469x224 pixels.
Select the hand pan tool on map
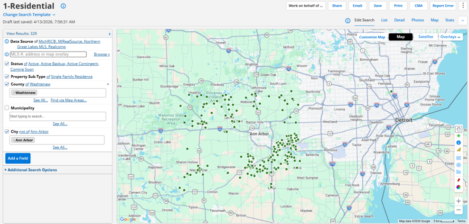459,129
